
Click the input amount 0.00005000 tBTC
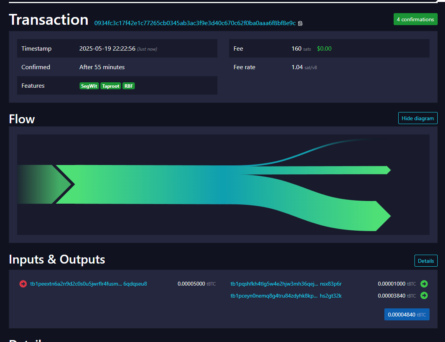(x=197, y=284)
